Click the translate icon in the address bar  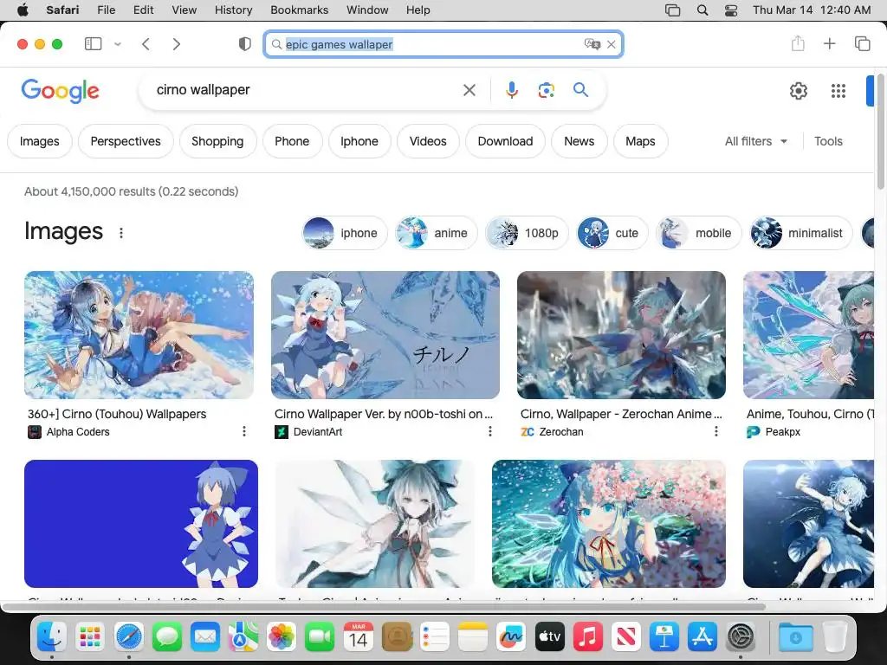click(592, 44)
